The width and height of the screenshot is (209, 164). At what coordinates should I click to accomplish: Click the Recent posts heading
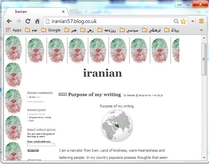click(x=37, y=110)
